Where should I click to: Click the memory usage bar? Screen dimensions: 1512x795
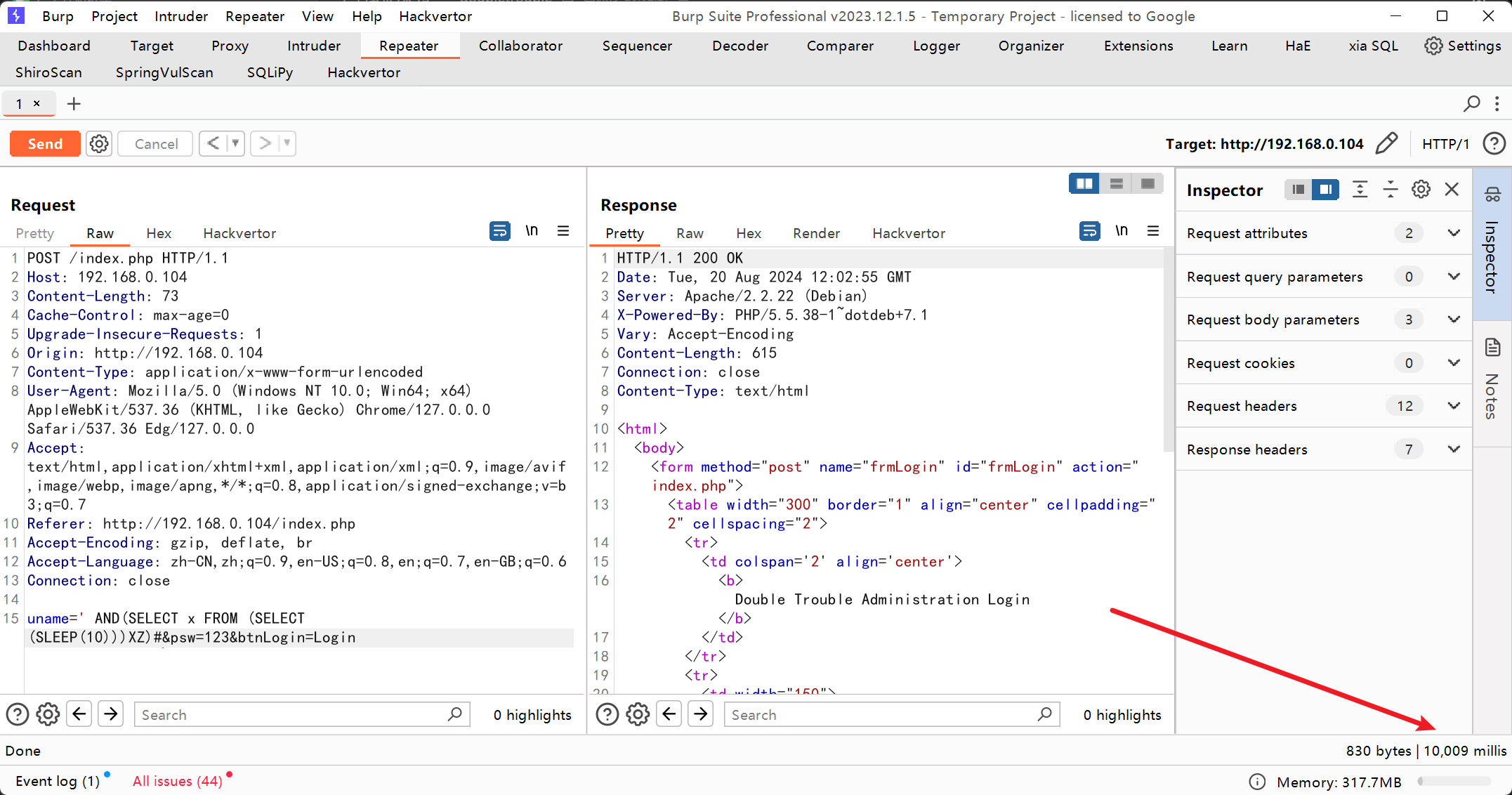click(1454, 782)
